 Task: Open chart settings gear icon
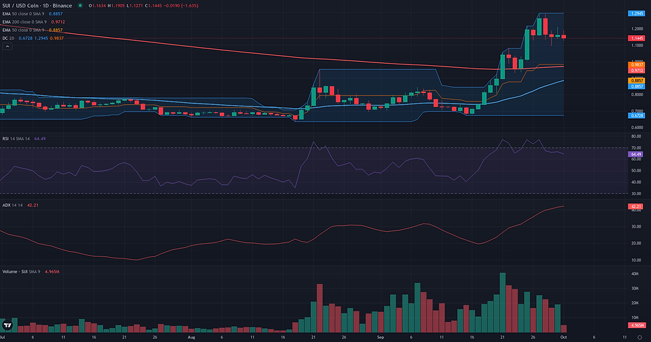point(640,337)
